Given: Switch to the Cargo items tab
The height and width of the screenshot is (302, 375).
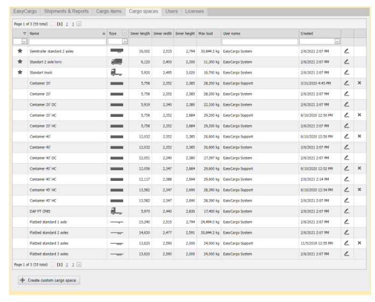Looking at the screenshot, I should coord(109,11).
